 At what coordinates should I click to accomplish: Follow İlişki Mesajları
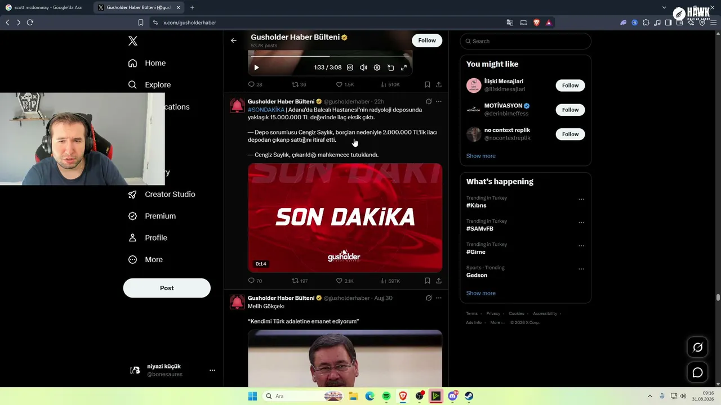tap(570, 85)
